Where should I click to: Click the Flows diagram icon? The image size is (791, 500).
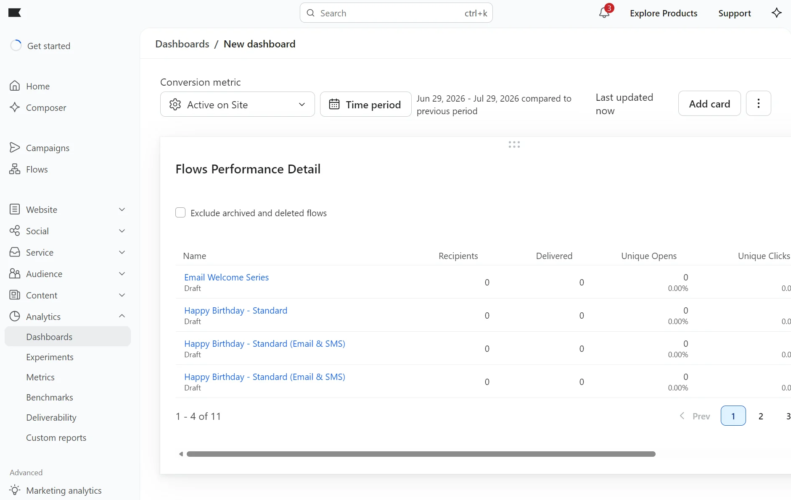(x=15, y=169)
